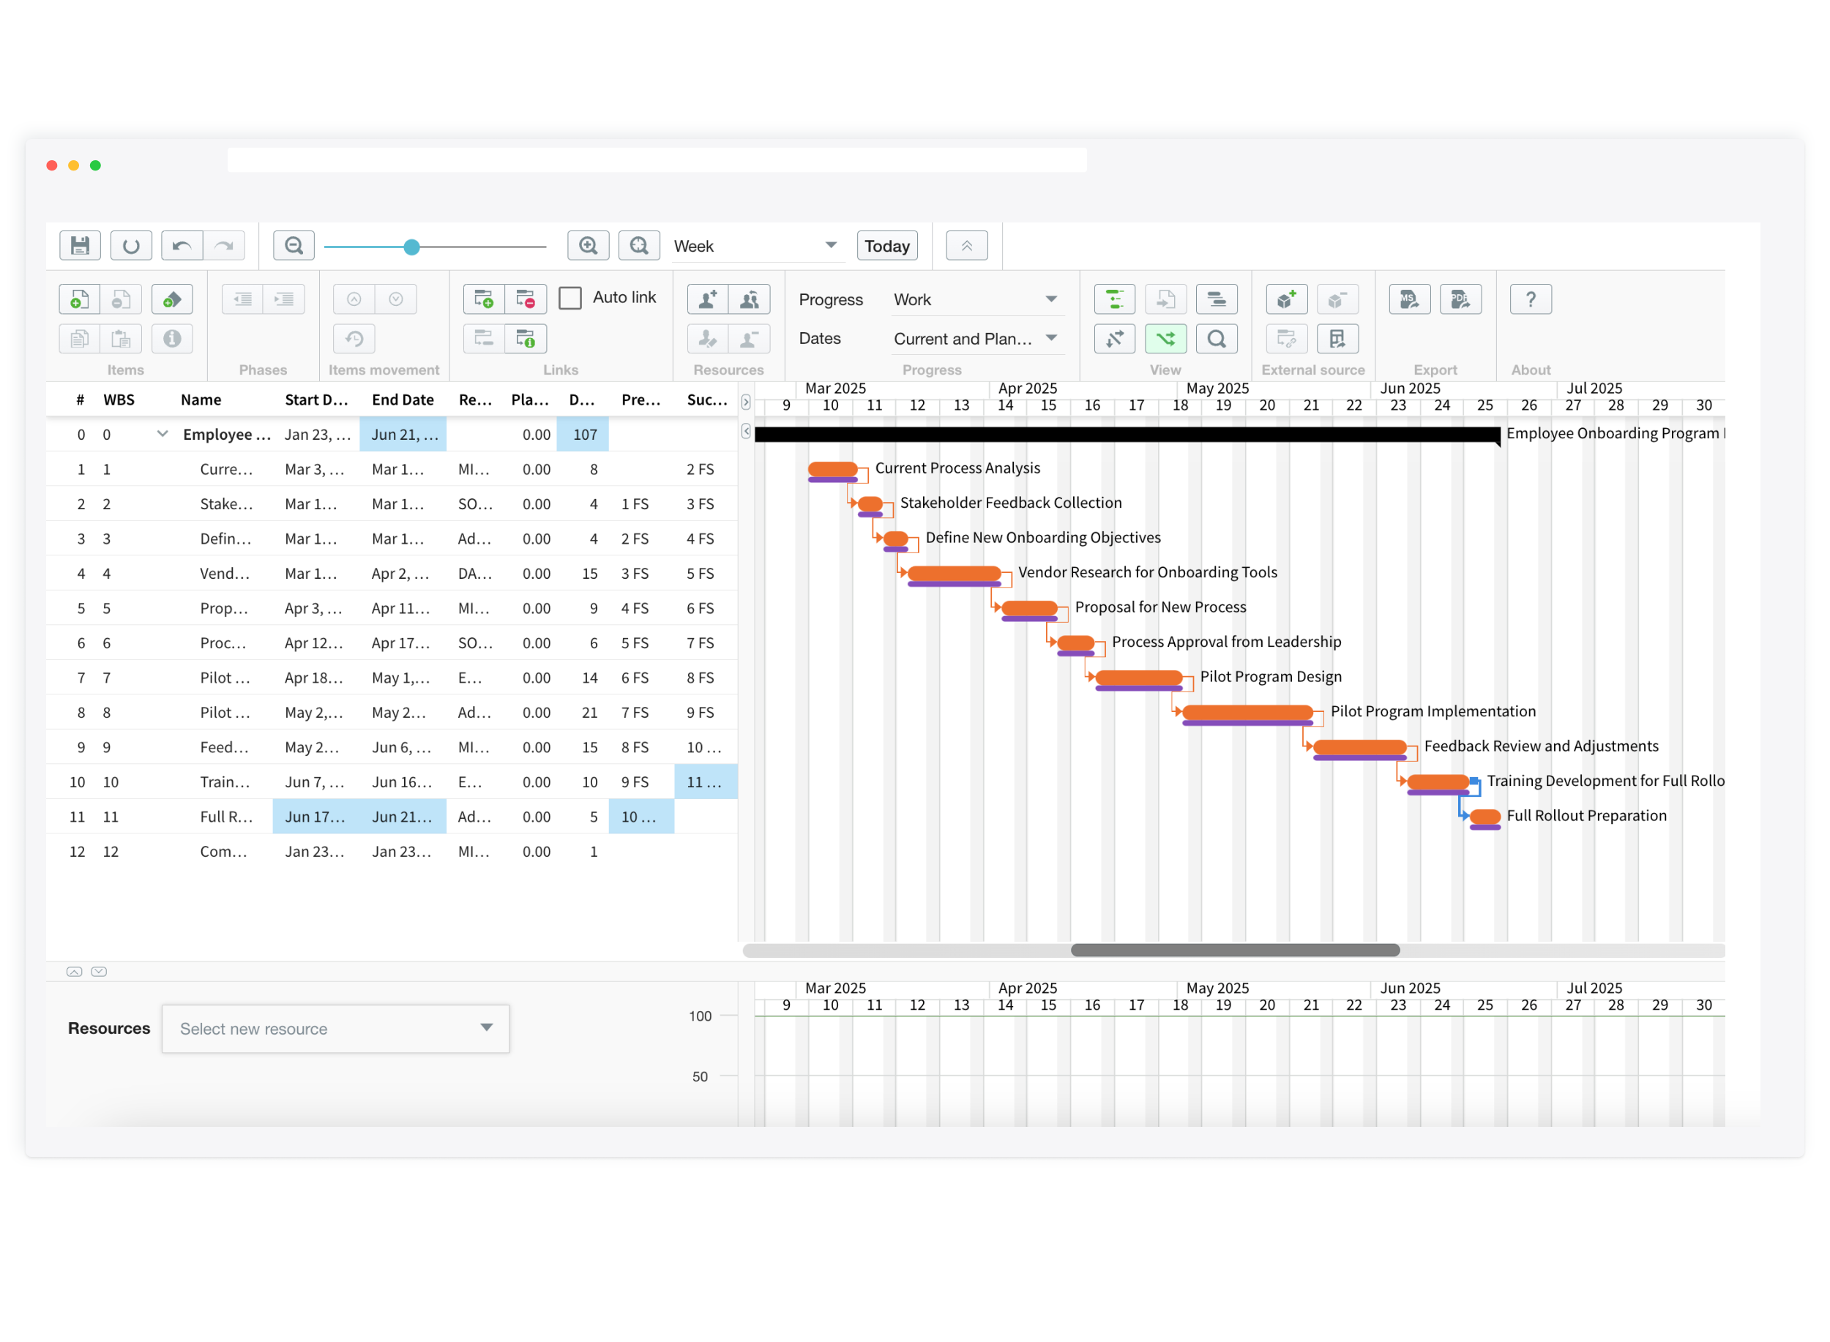This screenshot has height=1342, width=1830.
Task: Click the undo arrow icon
Action: pos(182,245)
